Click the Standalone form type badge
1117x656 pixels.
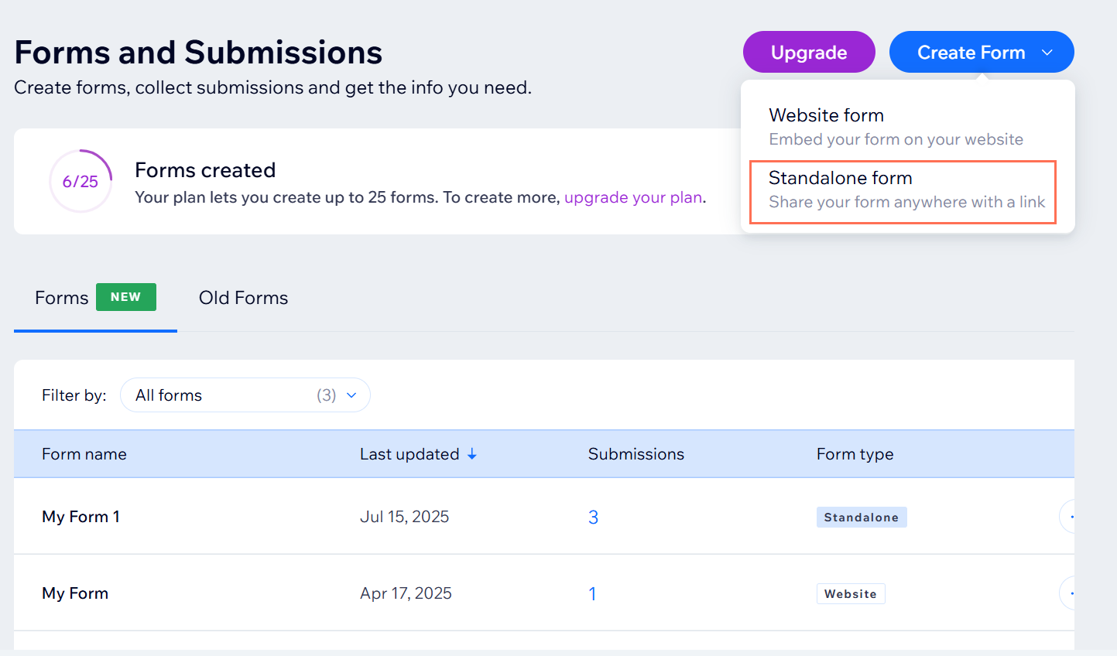coord(861,518)
